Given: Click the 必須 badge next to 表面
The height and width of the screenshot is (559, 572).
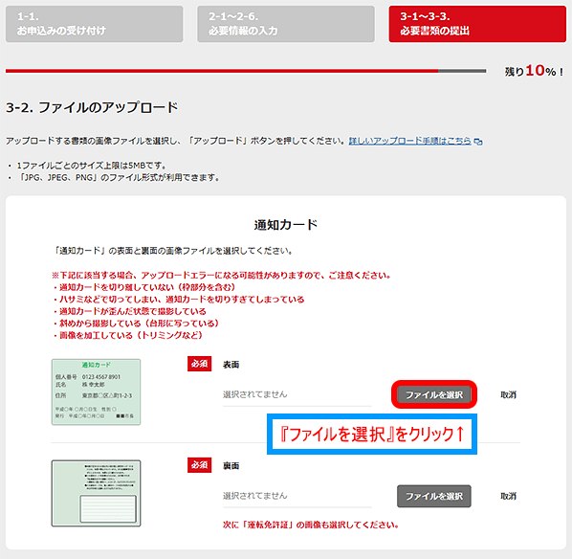Looking at the screenshot, I should 200,364.
